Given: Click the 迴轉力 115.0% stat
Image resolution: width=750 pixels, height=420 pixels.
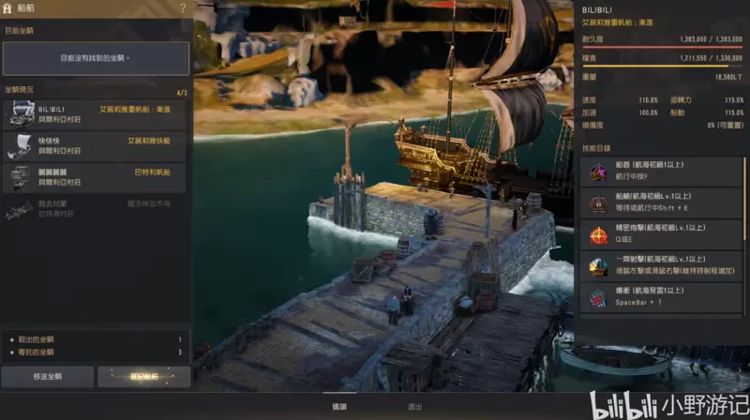Looking at the screenshot, I should coord(707,100).
